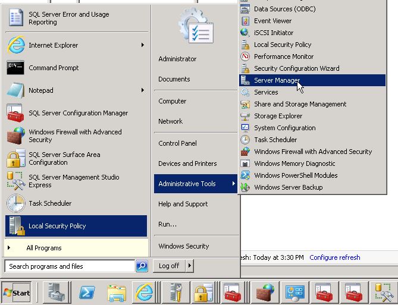This screenshot has height=305, width=398.
Task: Expand All Programs arrow
Action: pyautogui.click(x=9, y=248)
